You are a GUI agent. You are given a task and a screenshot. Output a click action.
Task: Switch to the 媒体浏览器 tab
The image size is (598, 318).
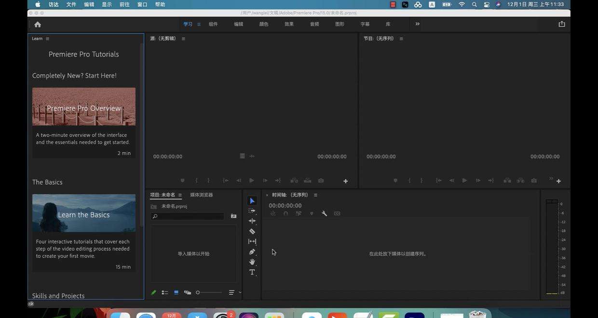pos(201,195)
